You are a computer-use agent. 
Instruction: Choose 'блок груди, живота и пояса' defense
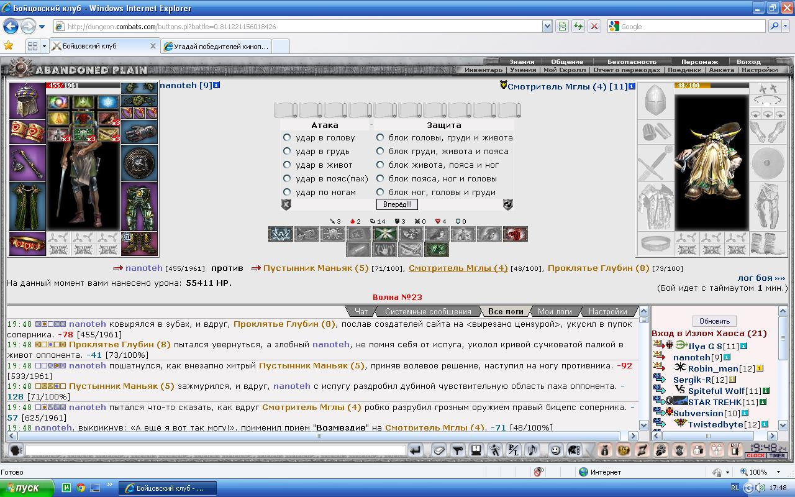(x=380, y=151)
